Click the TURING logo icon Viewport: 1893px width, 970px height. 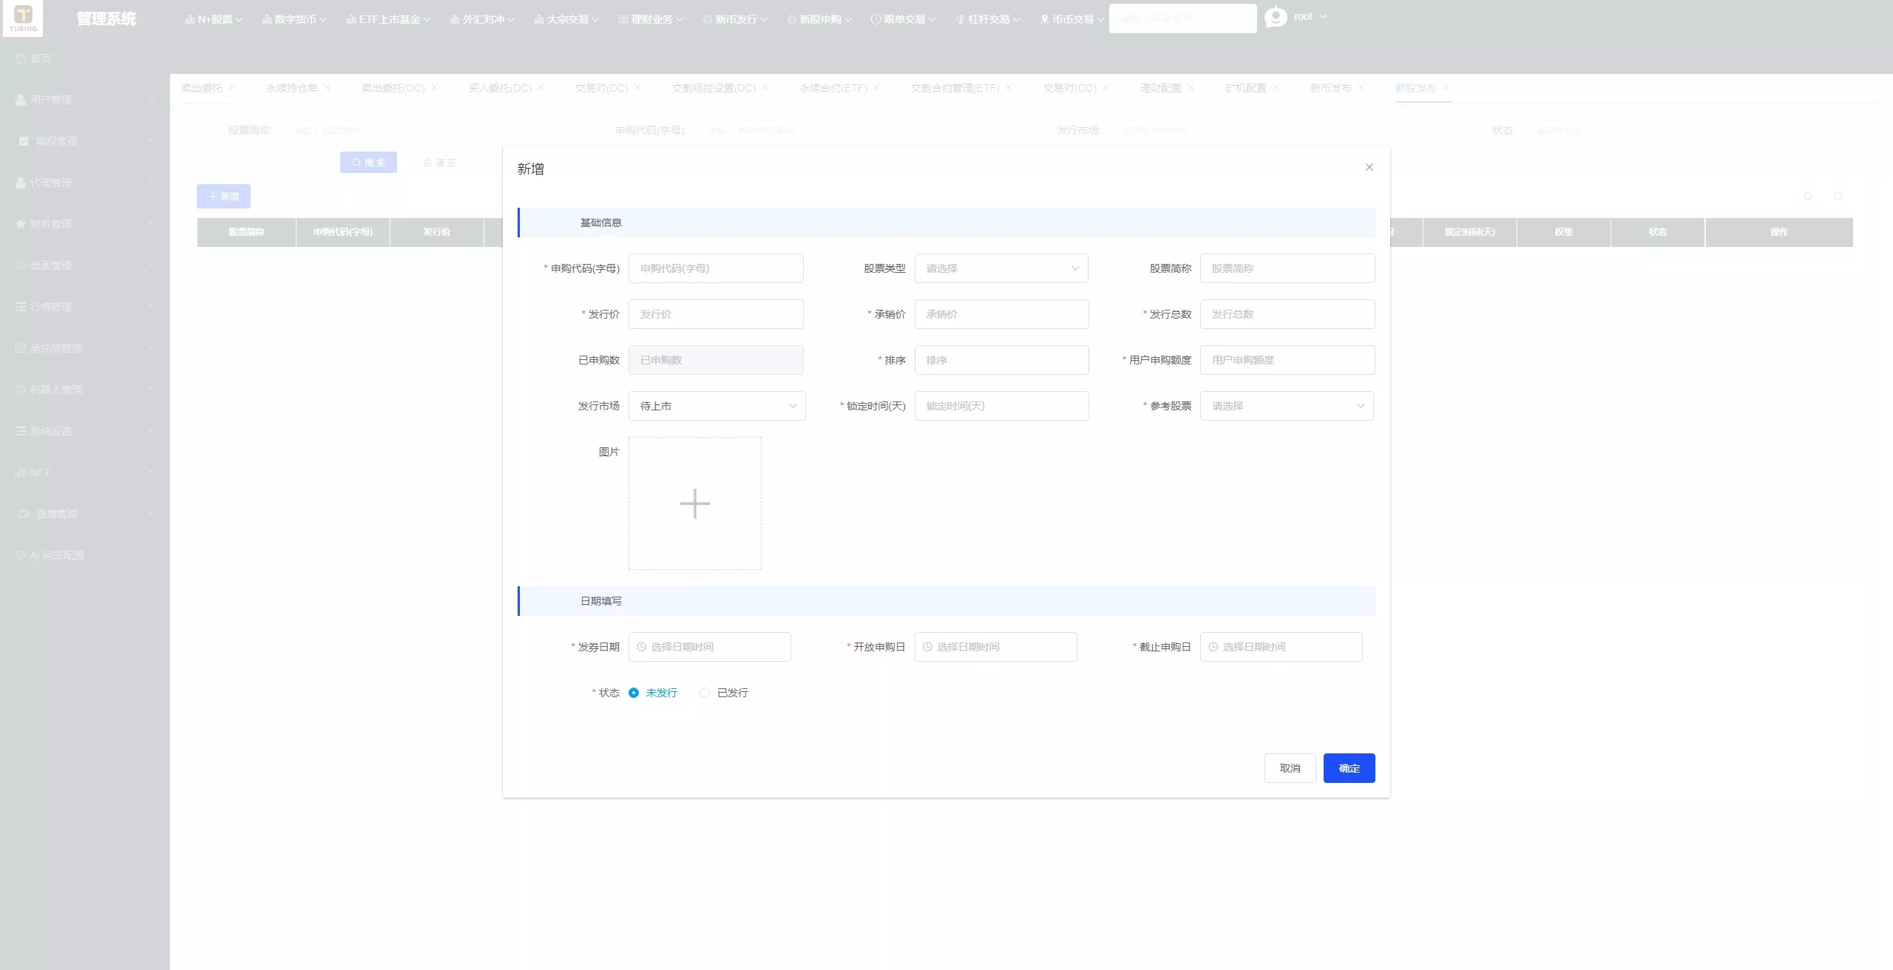[x=23, y=18]
